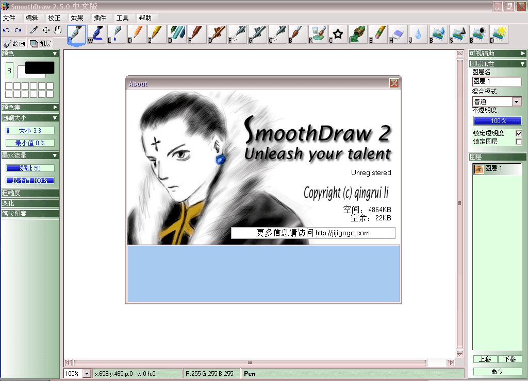The image size is (528, 381).
Task: Open the 效果 menu
Action: pyautogui.click(x=77, y=18)
